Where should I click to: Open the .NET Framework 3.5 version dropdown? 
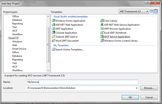tap(134, 11)
